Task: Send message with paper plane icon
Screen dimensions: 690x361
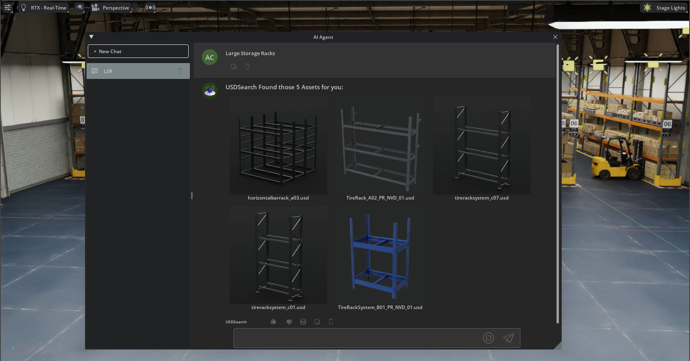Action: pos(508,338)
